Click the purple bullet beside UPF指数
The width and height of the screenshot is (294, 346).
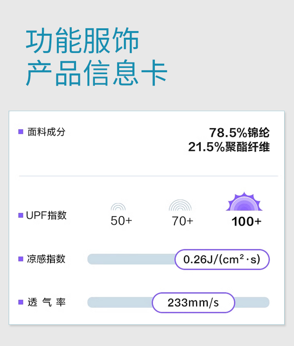point(21,215)
